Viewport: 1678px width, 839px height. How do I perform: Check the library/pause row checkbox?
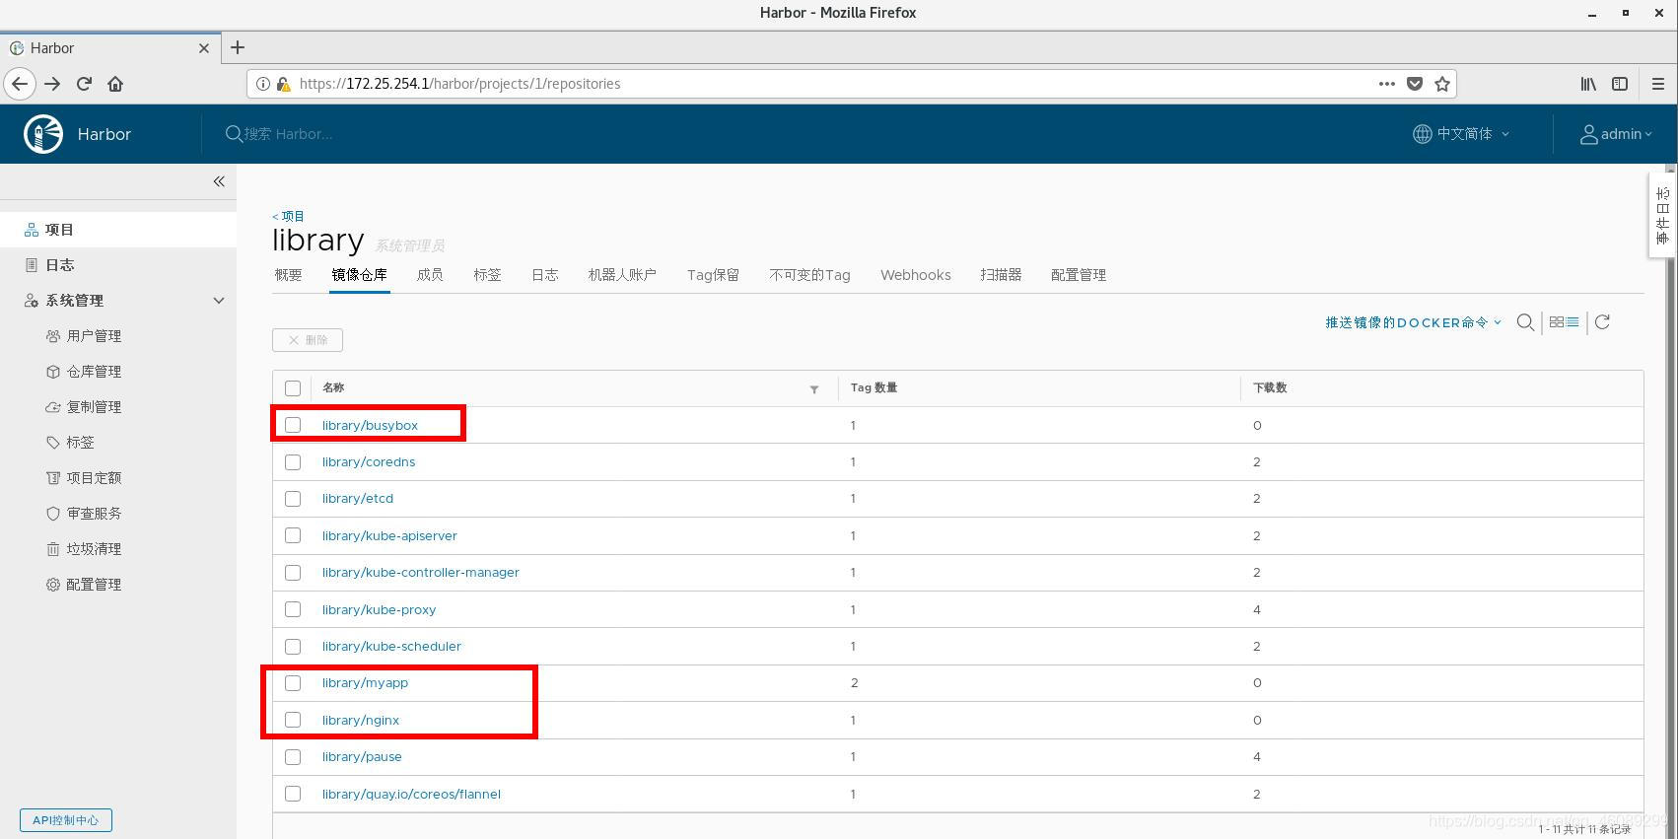[293, 757]
